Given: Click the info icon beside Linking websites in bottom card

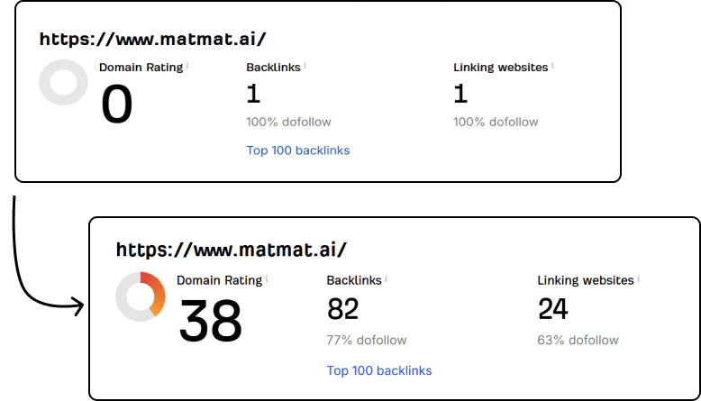Looking at the screenshot, I should point(638,278).
